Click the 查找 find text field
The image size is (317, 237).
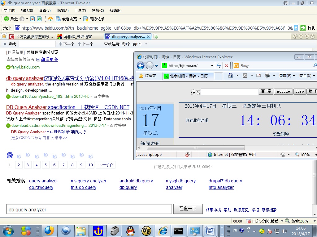click(x=37, y=44)
